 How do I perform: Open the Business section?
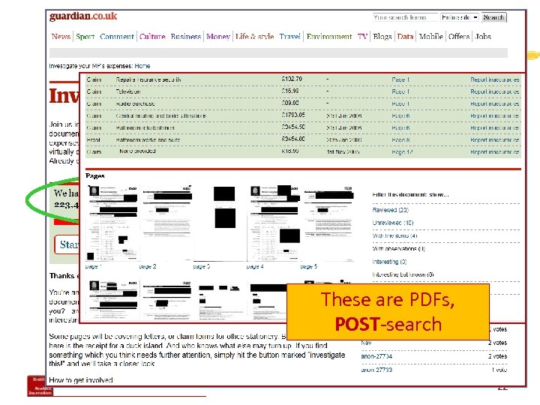(x=186, y=37)
